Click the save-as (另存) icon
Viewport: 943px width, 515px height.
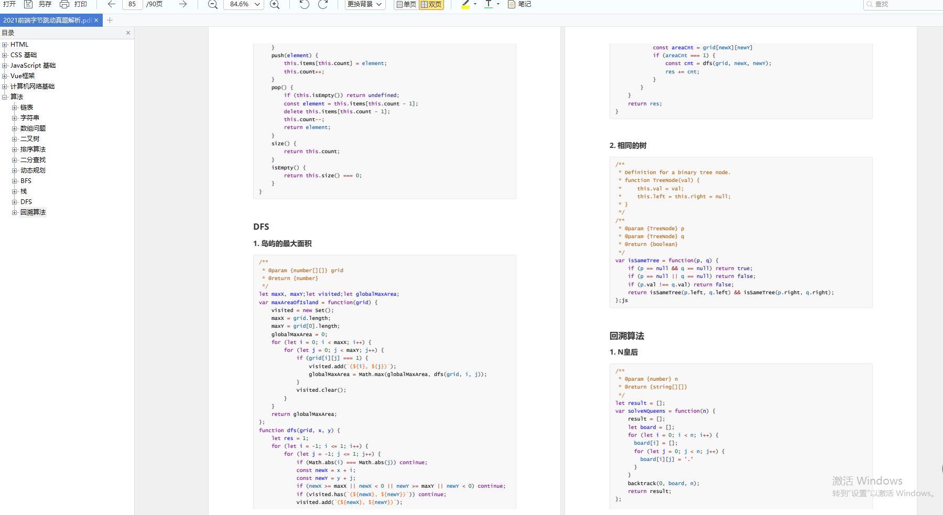tap(29, 4)
